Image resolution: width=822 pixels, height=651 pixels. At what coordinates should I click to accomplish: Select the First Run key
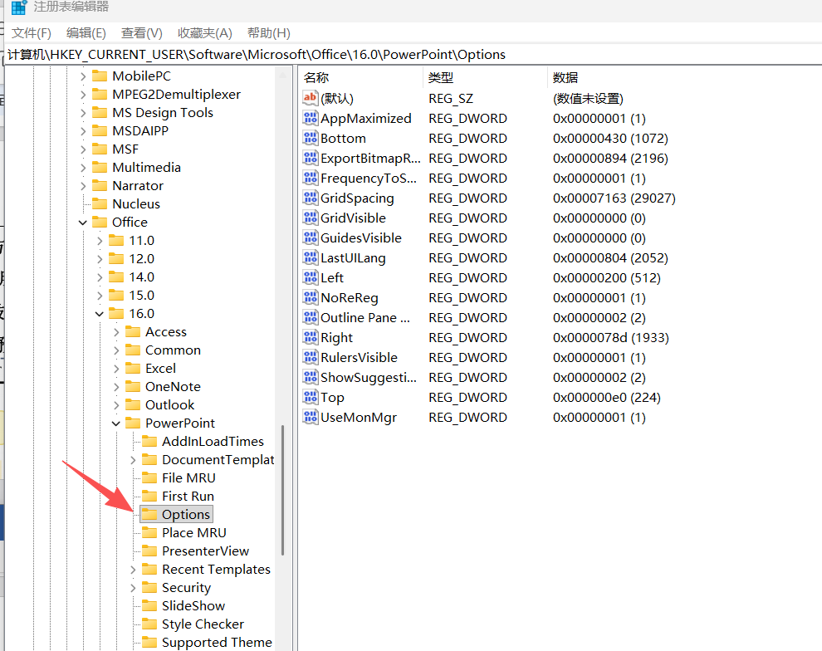click(188, 497)
